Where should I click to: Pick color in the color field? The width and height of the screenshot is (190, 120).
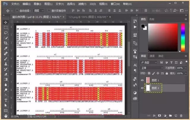click(163, 38)
